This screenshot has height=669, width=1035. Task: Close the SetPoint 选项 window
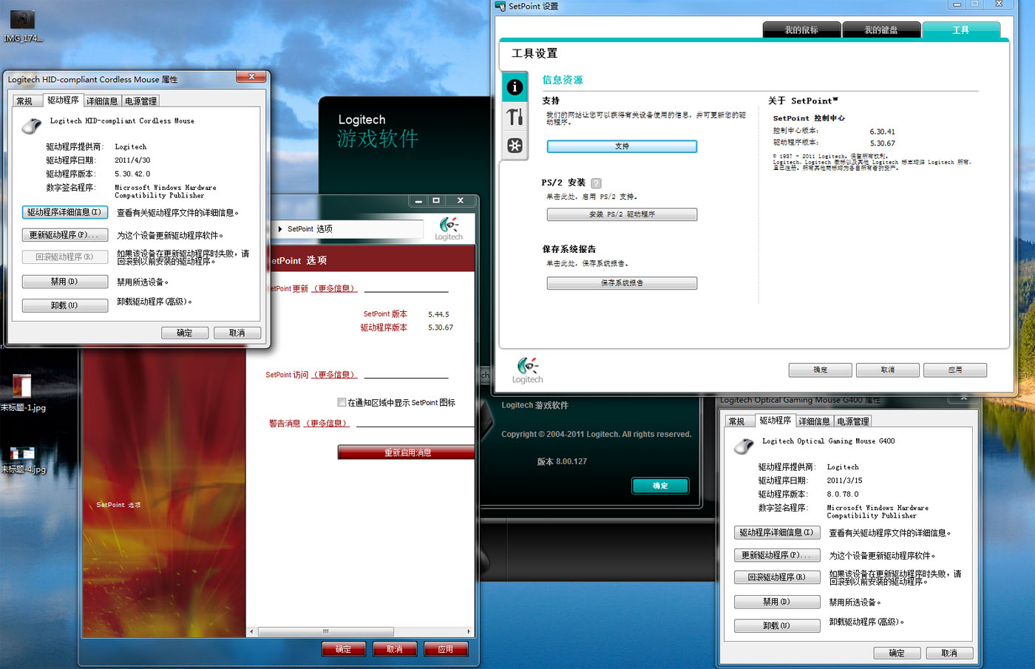coord(460,200)
